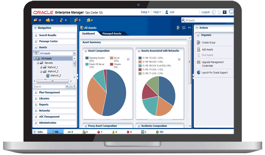Click the link chain icon in All Assets header
Image resolution: width=265 pixels, height=155 pixels.
coord(189,28)
